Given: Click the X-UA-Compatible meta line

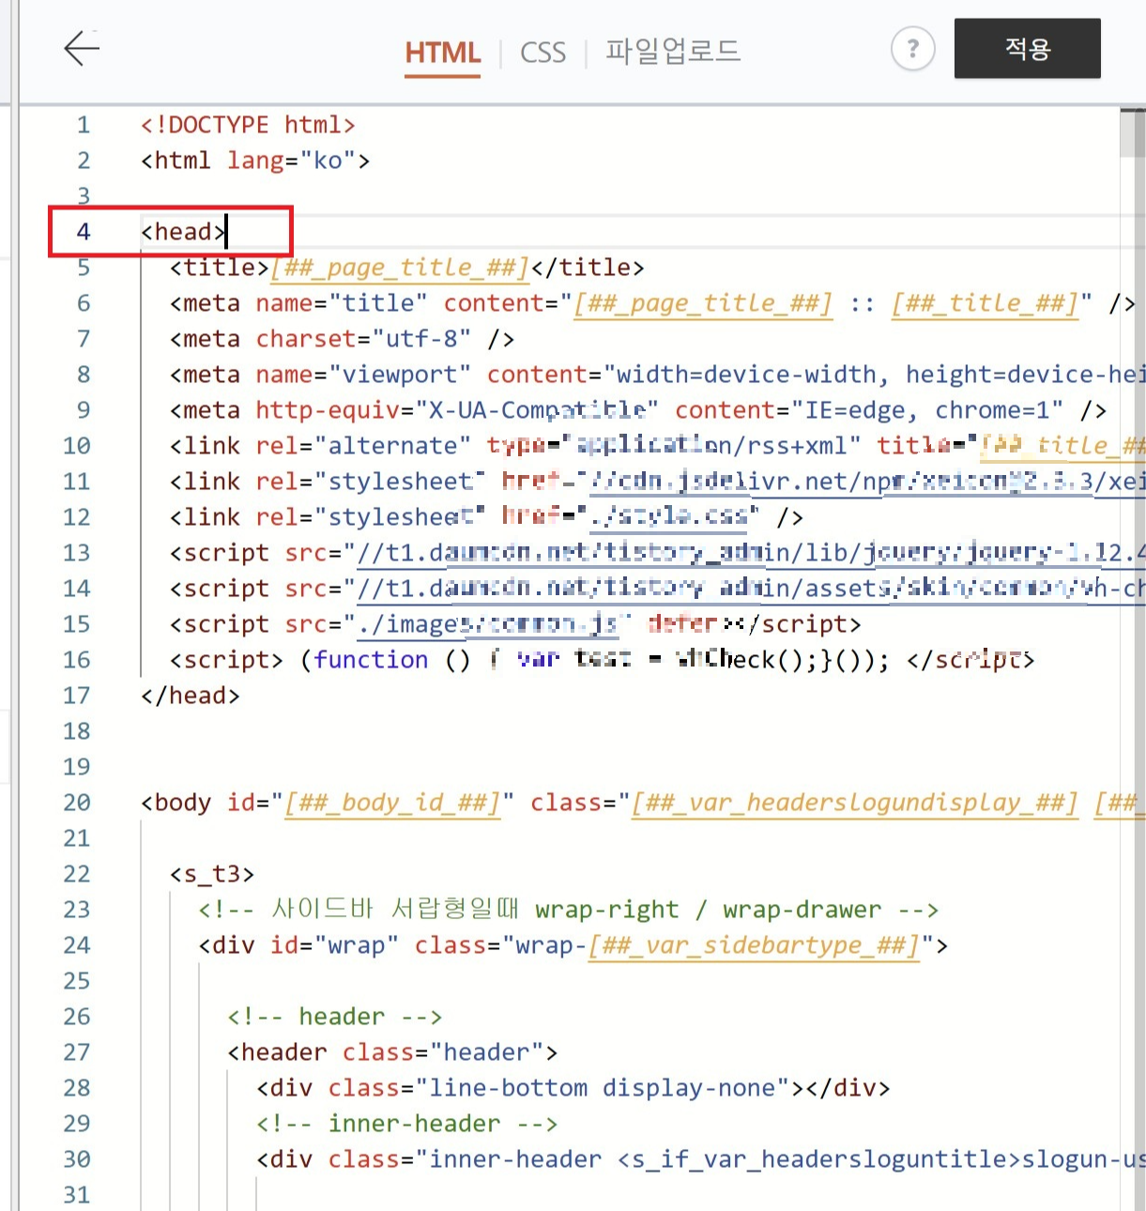Looking at the screenshot, I should click(638, 410).
